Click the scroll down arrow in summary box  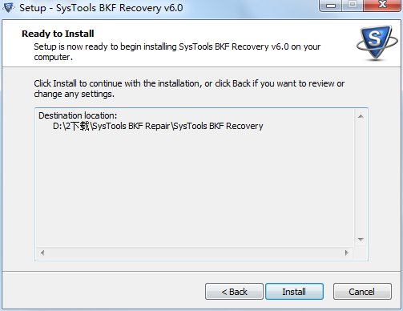361,240
